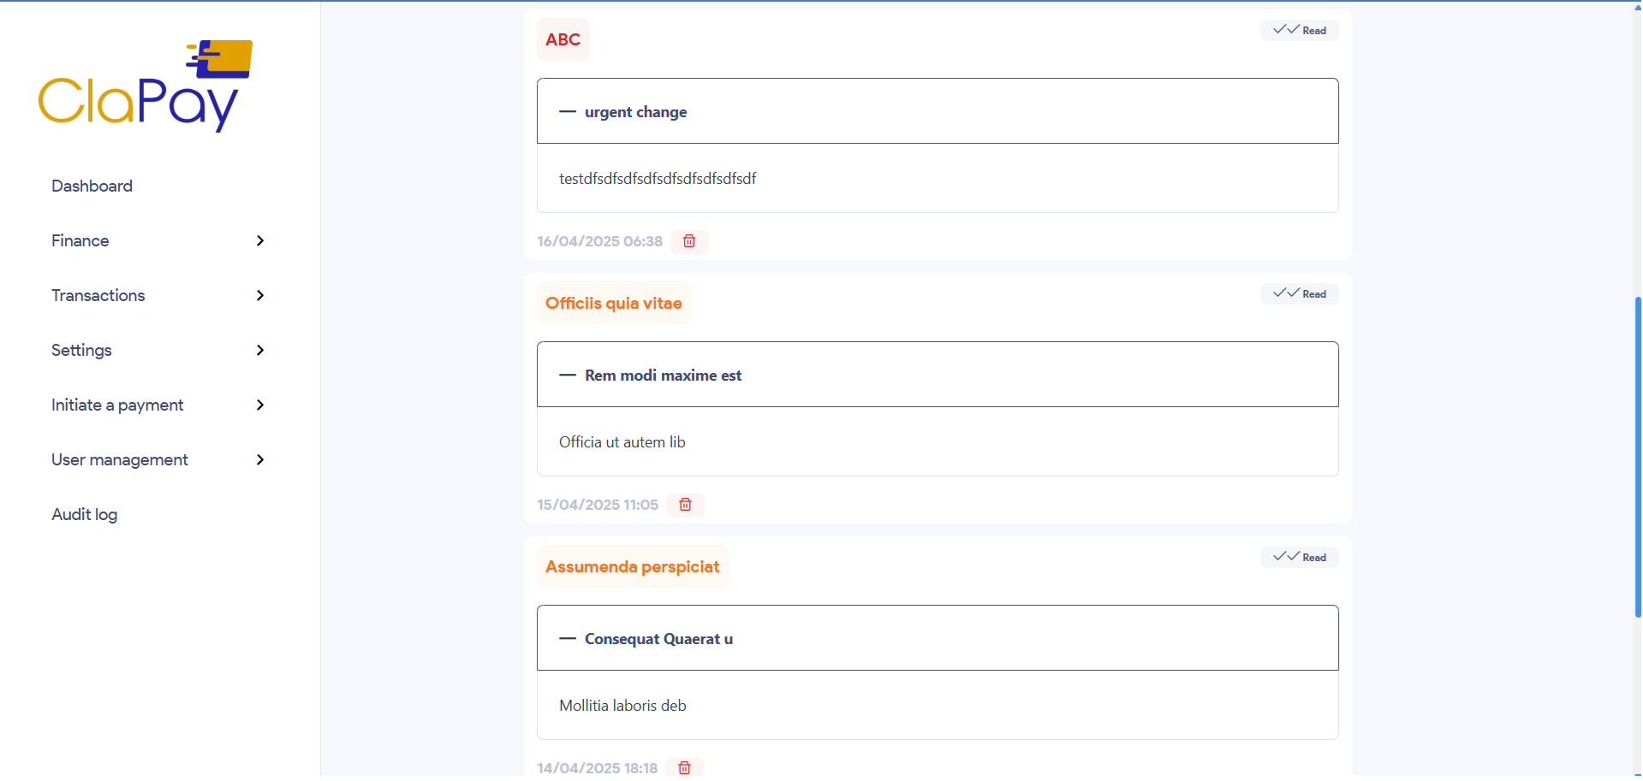Expand the Settings submenu chevron
The height and width of the screenshot is (781, 1643).
260,351
